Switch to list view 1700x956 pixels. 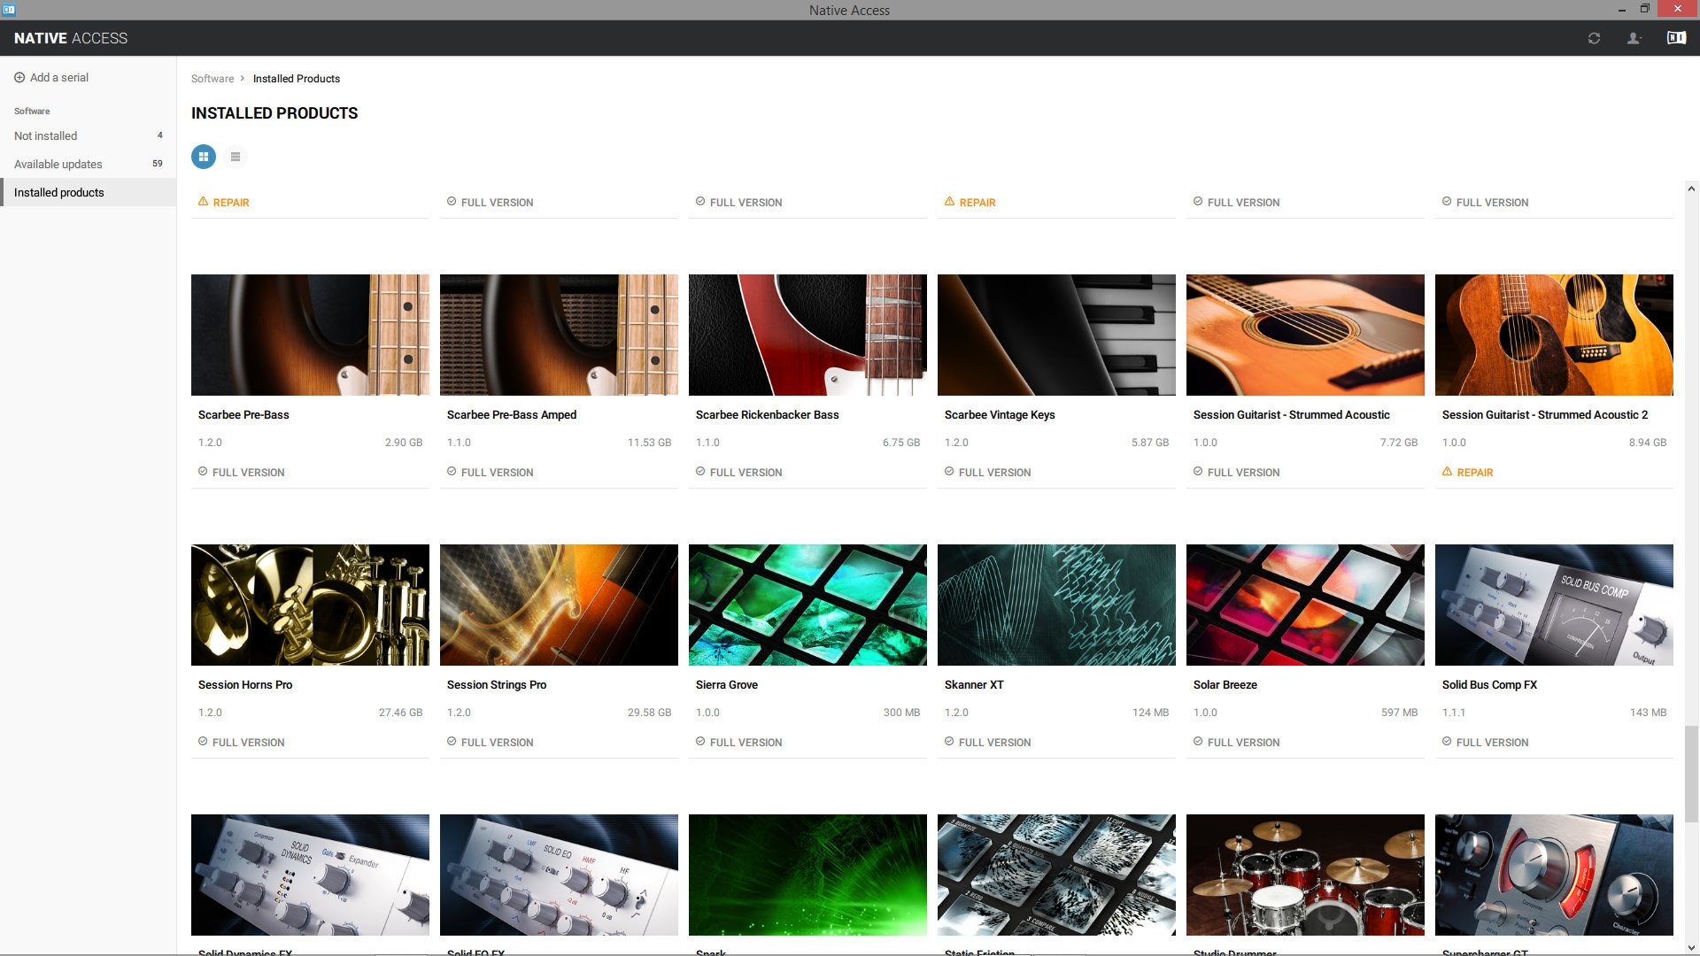(x=235, y=157)
